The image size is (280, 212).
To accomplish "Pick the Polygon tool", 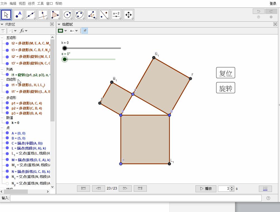I will click(x=55, y=15).
